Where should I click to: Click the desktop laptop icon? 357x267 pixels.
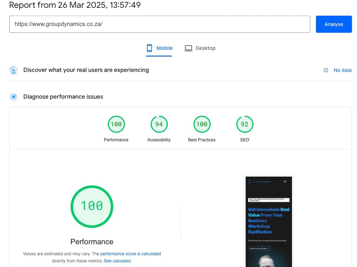click(188, 48)
